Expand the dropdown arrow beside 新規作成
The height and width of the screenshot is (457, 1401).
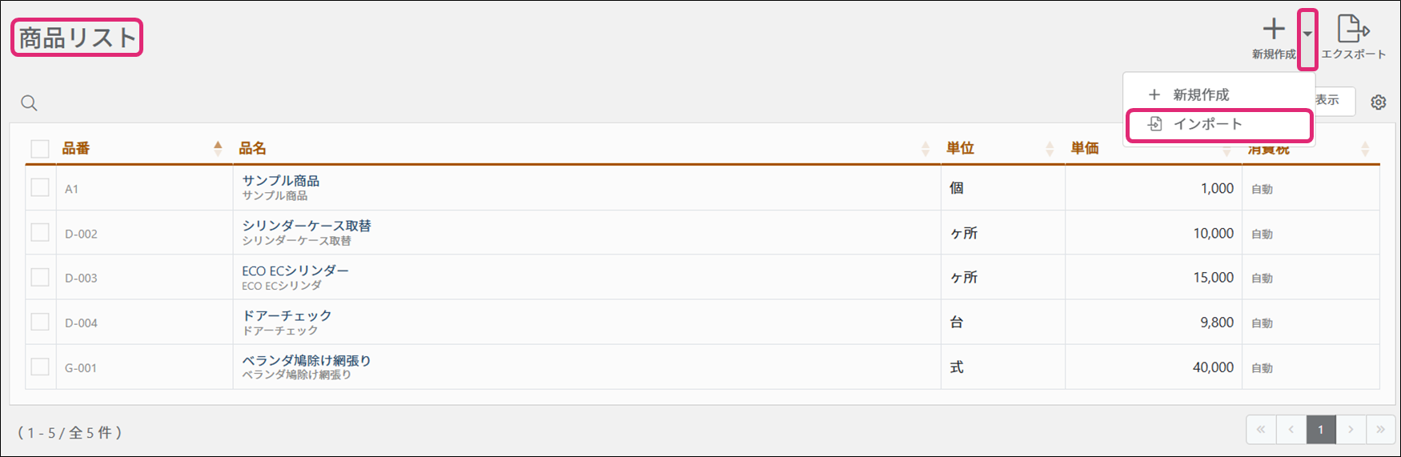[1307, 34]
